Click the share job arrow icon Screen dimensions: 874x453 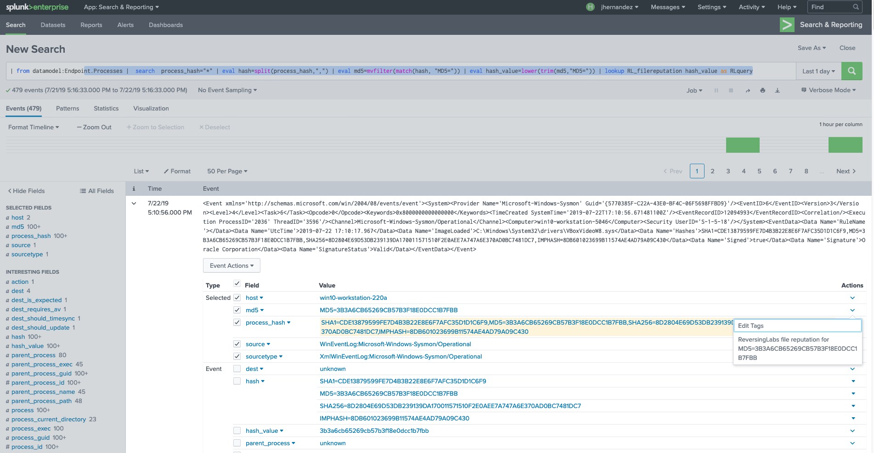[x=748, y=90]
